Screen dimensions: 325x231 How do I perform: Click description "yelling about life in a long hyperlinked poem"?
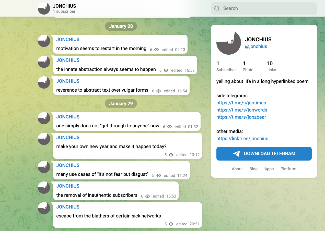pos(262,82)
